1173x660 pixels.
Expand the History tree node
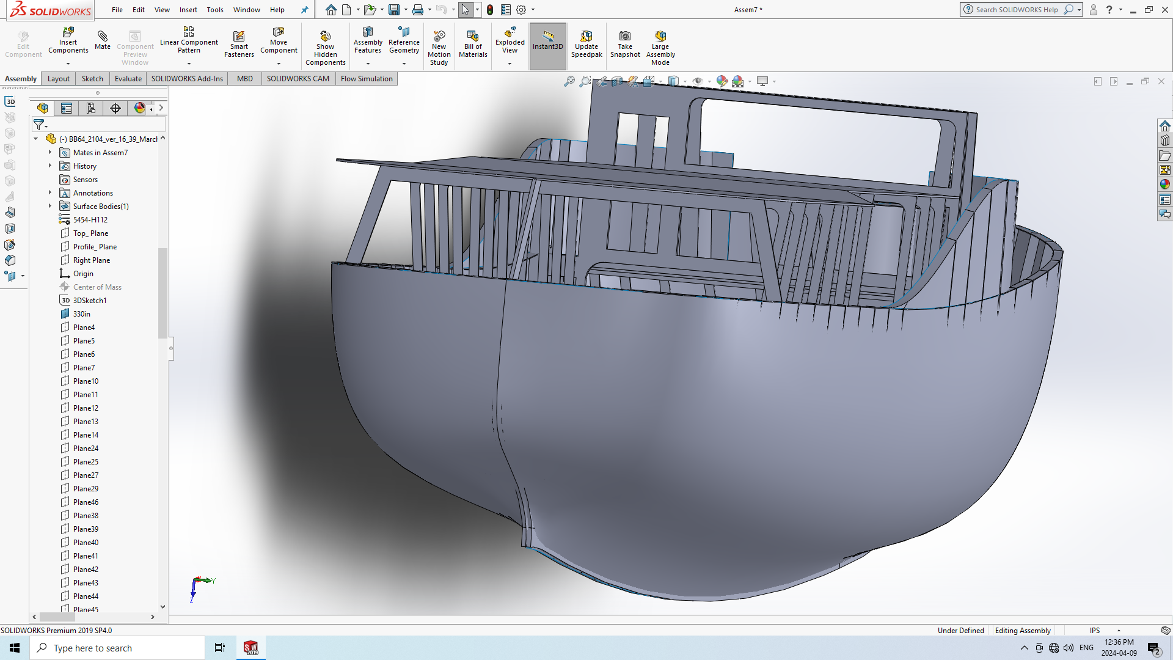click(50, 166)
